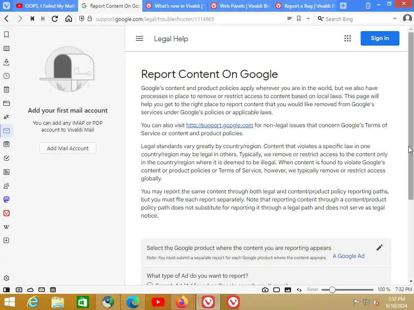Open Translate panel in sidebar
This screenshot has height=310, width=414.
click(x=6, y=117)
